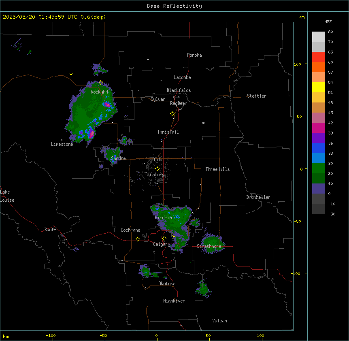The image size is (349, 341).
Task: Click the white plus marker northwest of Drumheller
Action: (x=248, y=152)
